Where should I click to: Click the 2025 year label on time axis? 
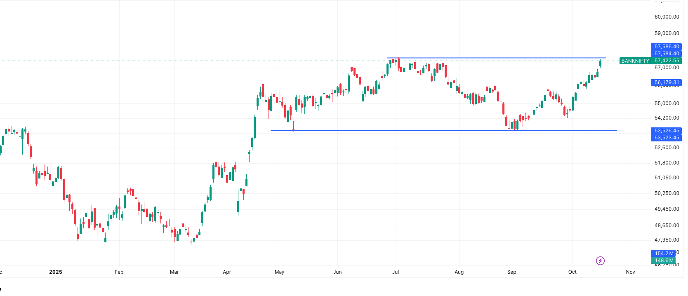tap(55, 272)
